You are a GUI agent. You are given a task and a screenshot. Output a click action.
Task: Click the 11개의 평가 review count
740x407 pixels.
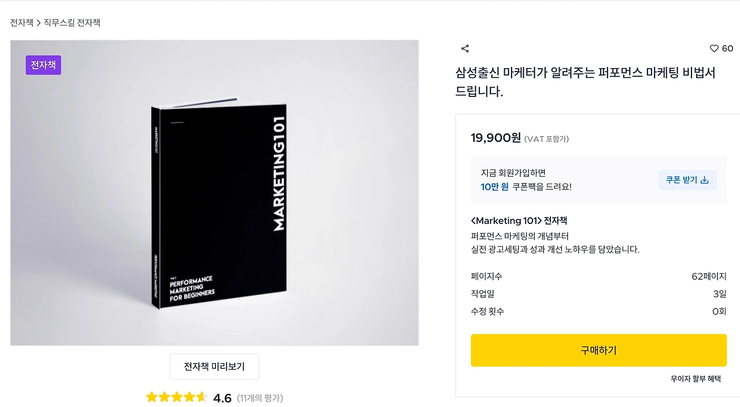260,398
